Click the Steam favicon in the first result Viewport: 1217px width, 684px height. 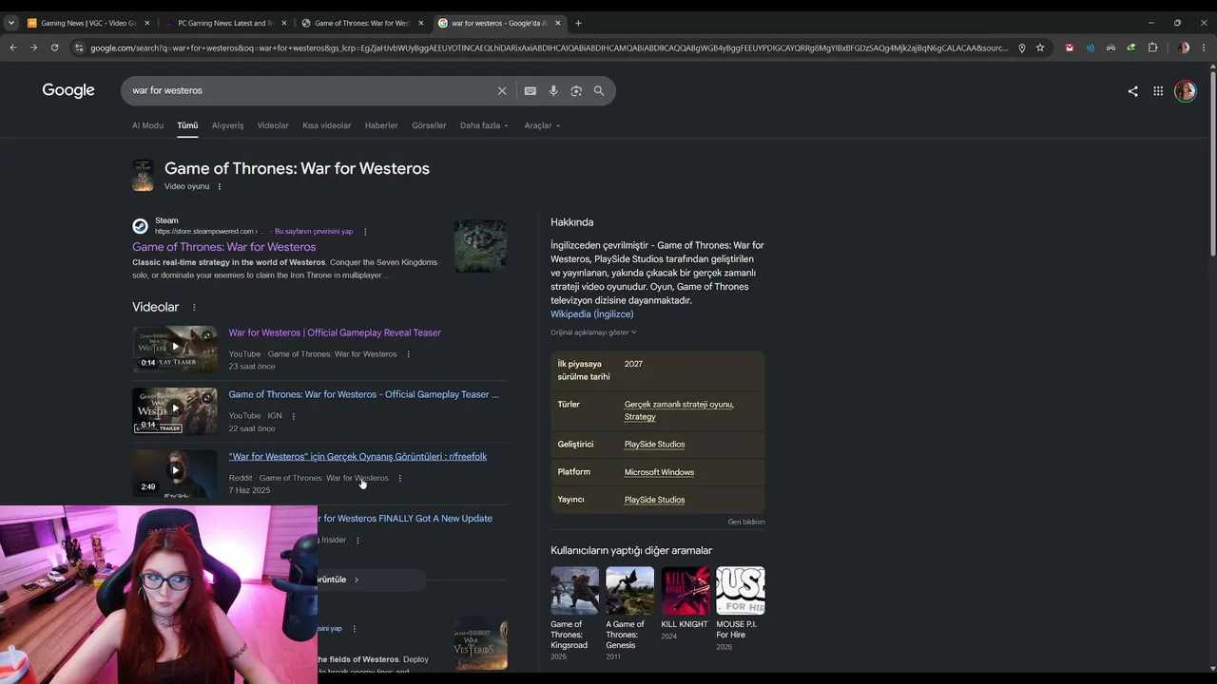tap(140, 226)
